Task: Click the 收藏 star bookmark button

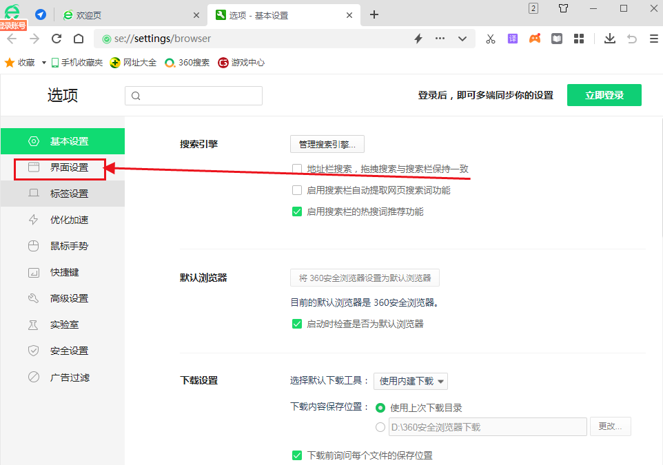Action: [x=19, y=63]
